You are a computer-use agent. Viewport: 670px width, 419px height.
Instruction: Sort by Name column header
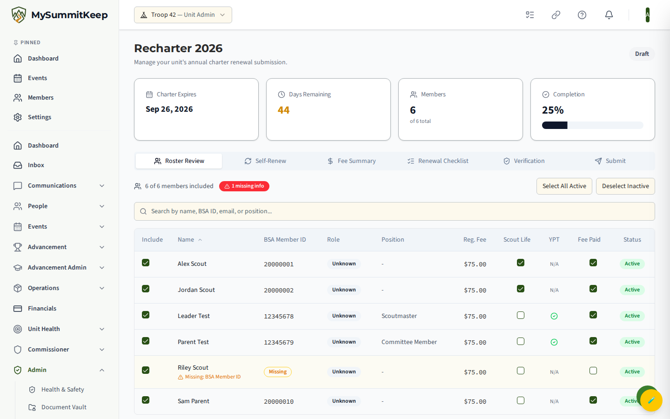[190, 240]
